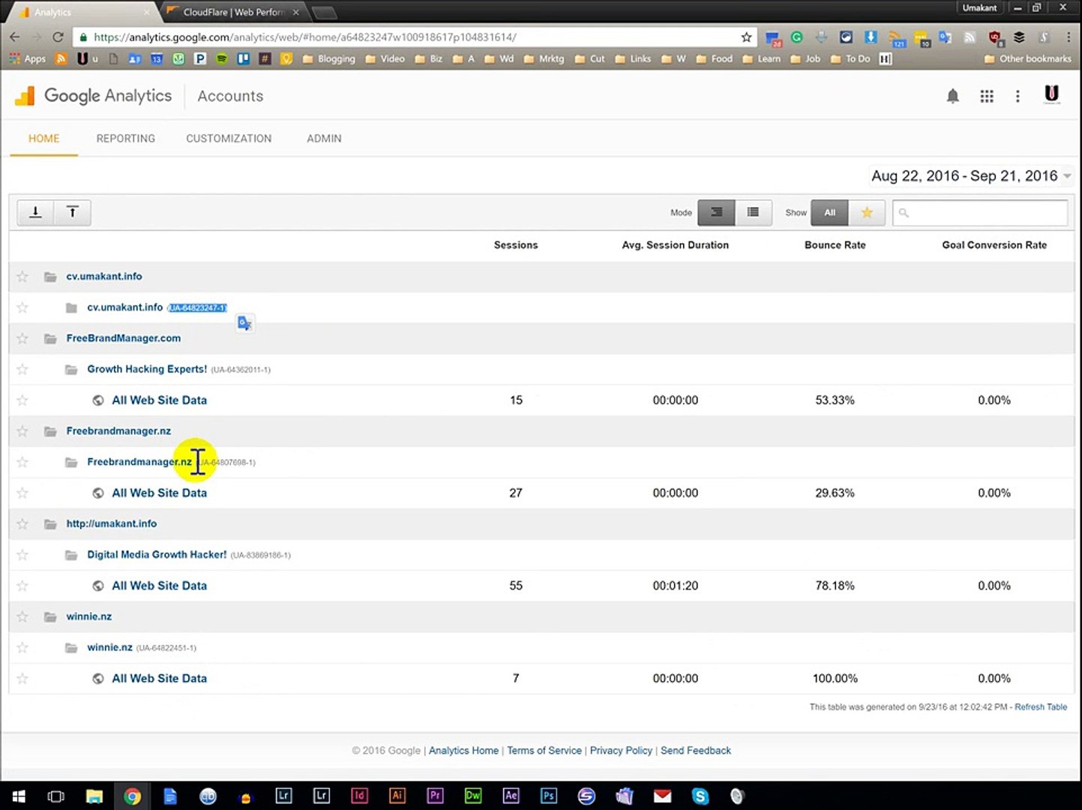1082x810 pixels.
Task: Launch Adobe Premiere Pro from the taskbar
Action: pyautogui.click(x=435, y=796)
